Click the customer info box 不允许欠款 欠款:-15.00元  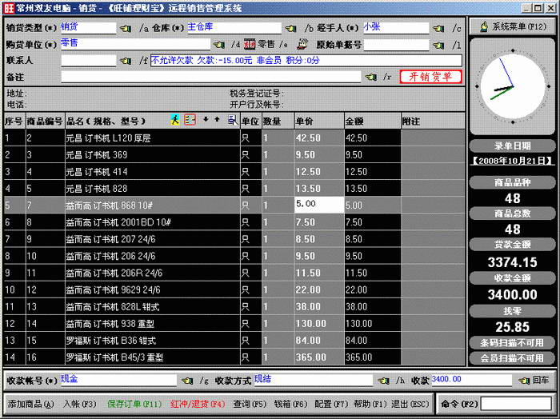[306, 60]
